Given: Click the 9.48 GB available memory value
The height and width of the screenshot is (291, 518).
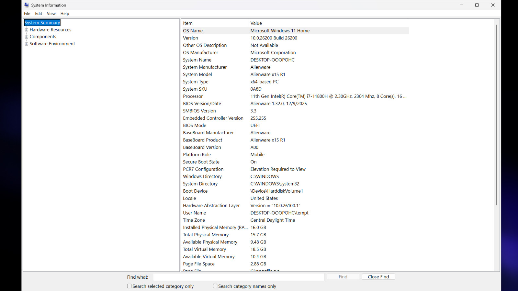Looking at the screenshot, I should click(x=258, y=242).
